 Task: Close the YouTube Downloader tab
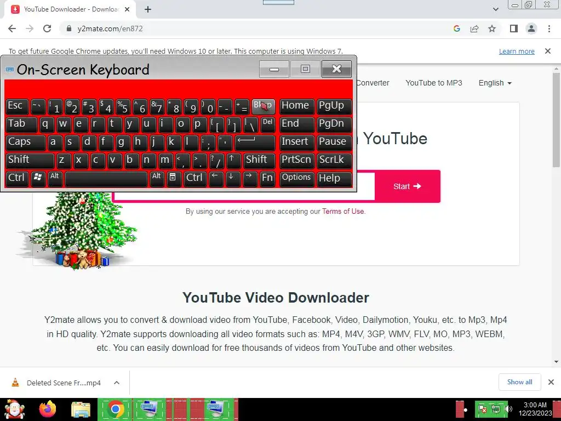127,9
